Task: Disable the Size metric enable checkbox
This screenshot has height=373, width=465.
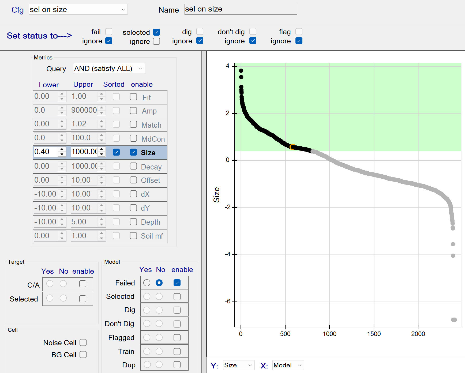Action: point(133,152)
